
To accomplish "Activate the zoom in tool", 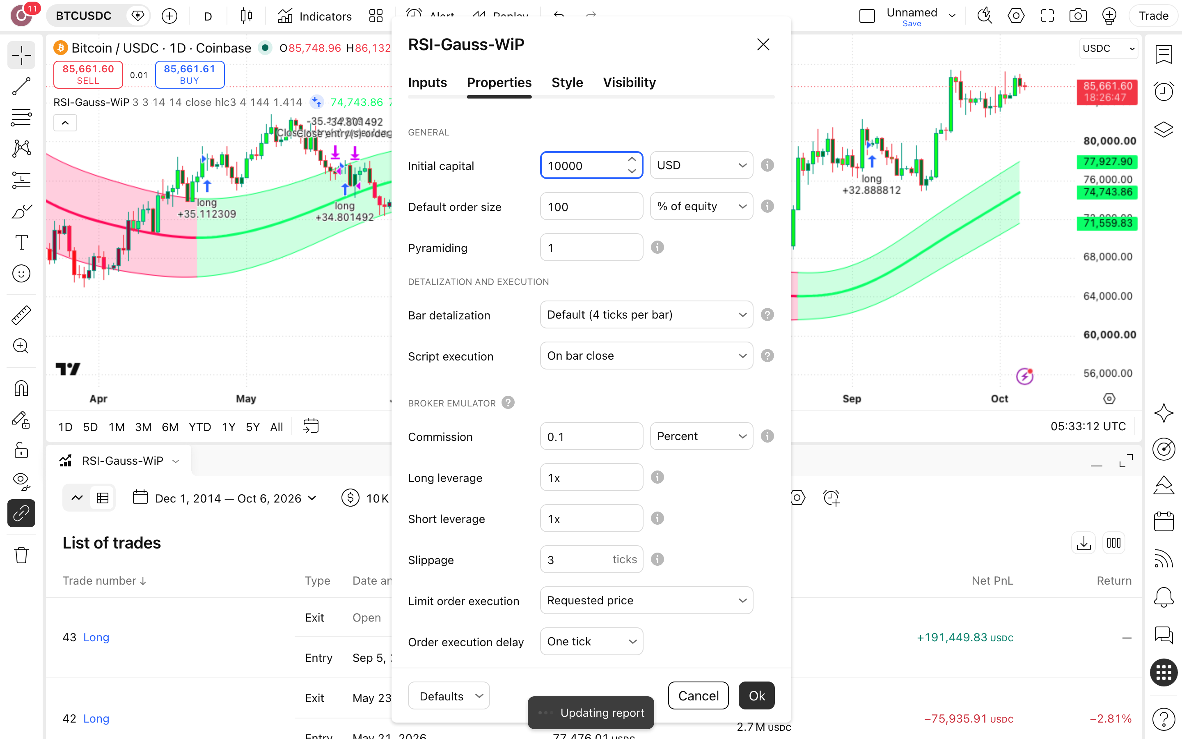I will point(21,347).
